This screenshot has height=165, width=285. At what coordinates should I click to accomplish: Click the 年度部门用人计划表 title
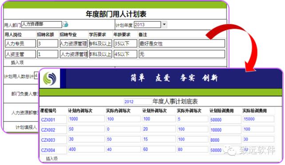click(x=116, y=14)
